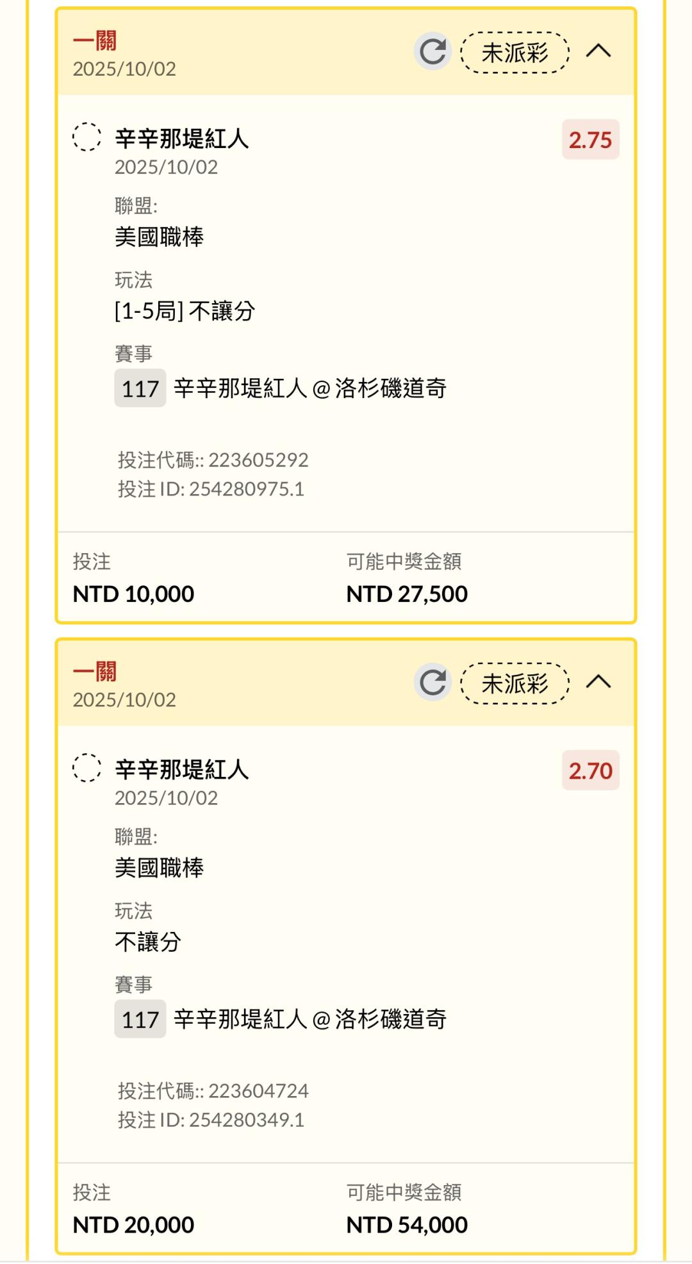The height and width of the screenshot is (1264, 692).
Task: Click the 2.75 odds badge
Action: click(x=590, y=140)
